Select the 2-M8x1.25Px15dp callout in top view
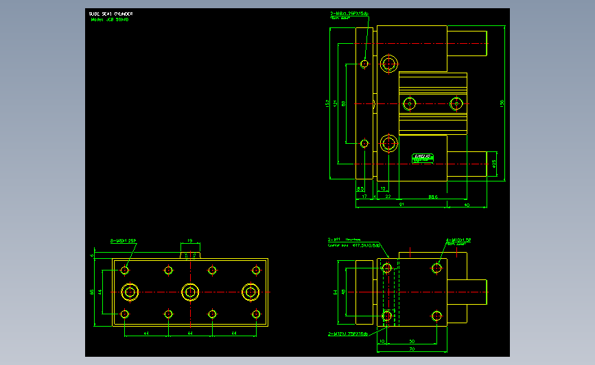The image size is (595, 365). click(x=349, y=14)
